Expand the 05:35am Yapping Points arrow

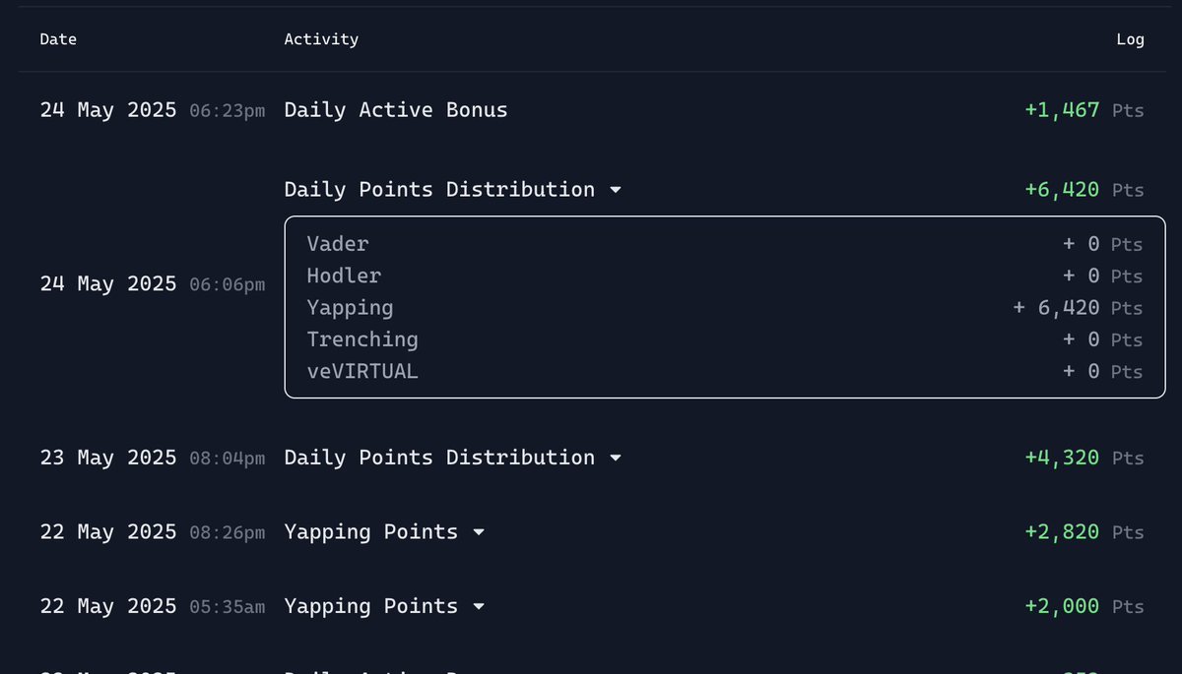click(479, 607)
